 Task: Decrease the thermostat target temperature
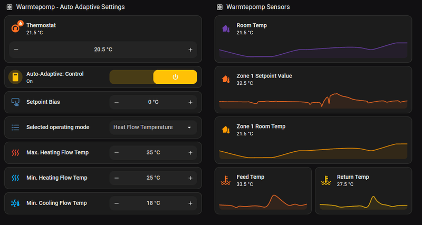click(x=16, y=50)
